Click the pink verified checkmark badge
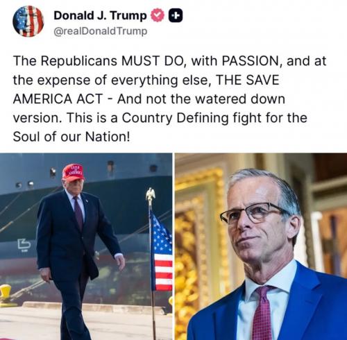Screen dimensions: 347x340 point(158,15)
